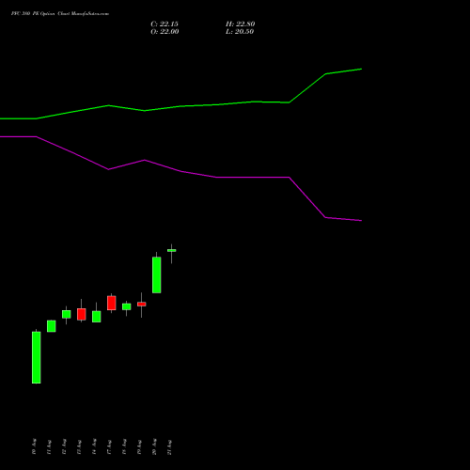Viewport: 470px width, 470px height.
Task: Click the 17 Aug date axis label
Action: click(109, 447)
